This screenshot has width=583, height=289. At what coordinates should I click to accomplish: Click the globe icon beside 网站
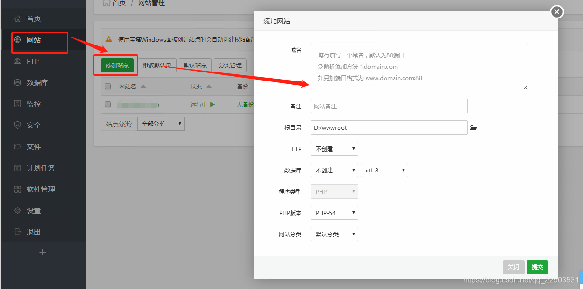(18, 40)
